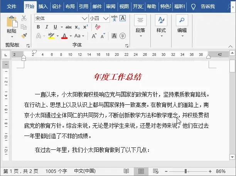Viewport: 236px width, 176px height.
Task: Toggle underline formatting
Action: tap(55, 27)
